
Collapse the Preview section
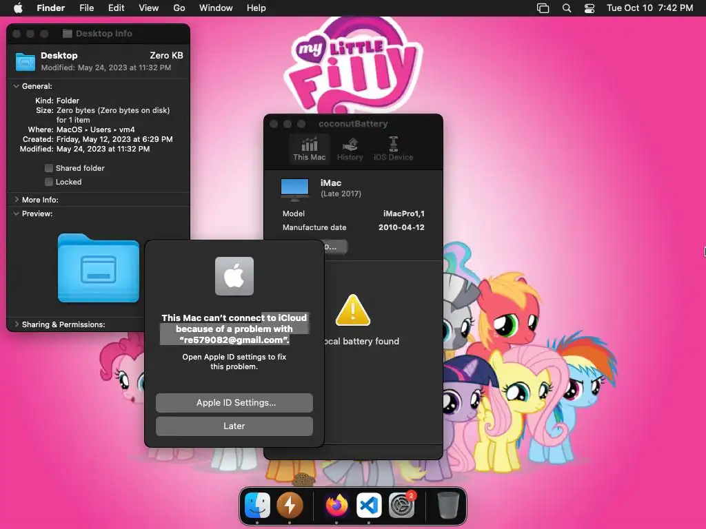point(17,214)
